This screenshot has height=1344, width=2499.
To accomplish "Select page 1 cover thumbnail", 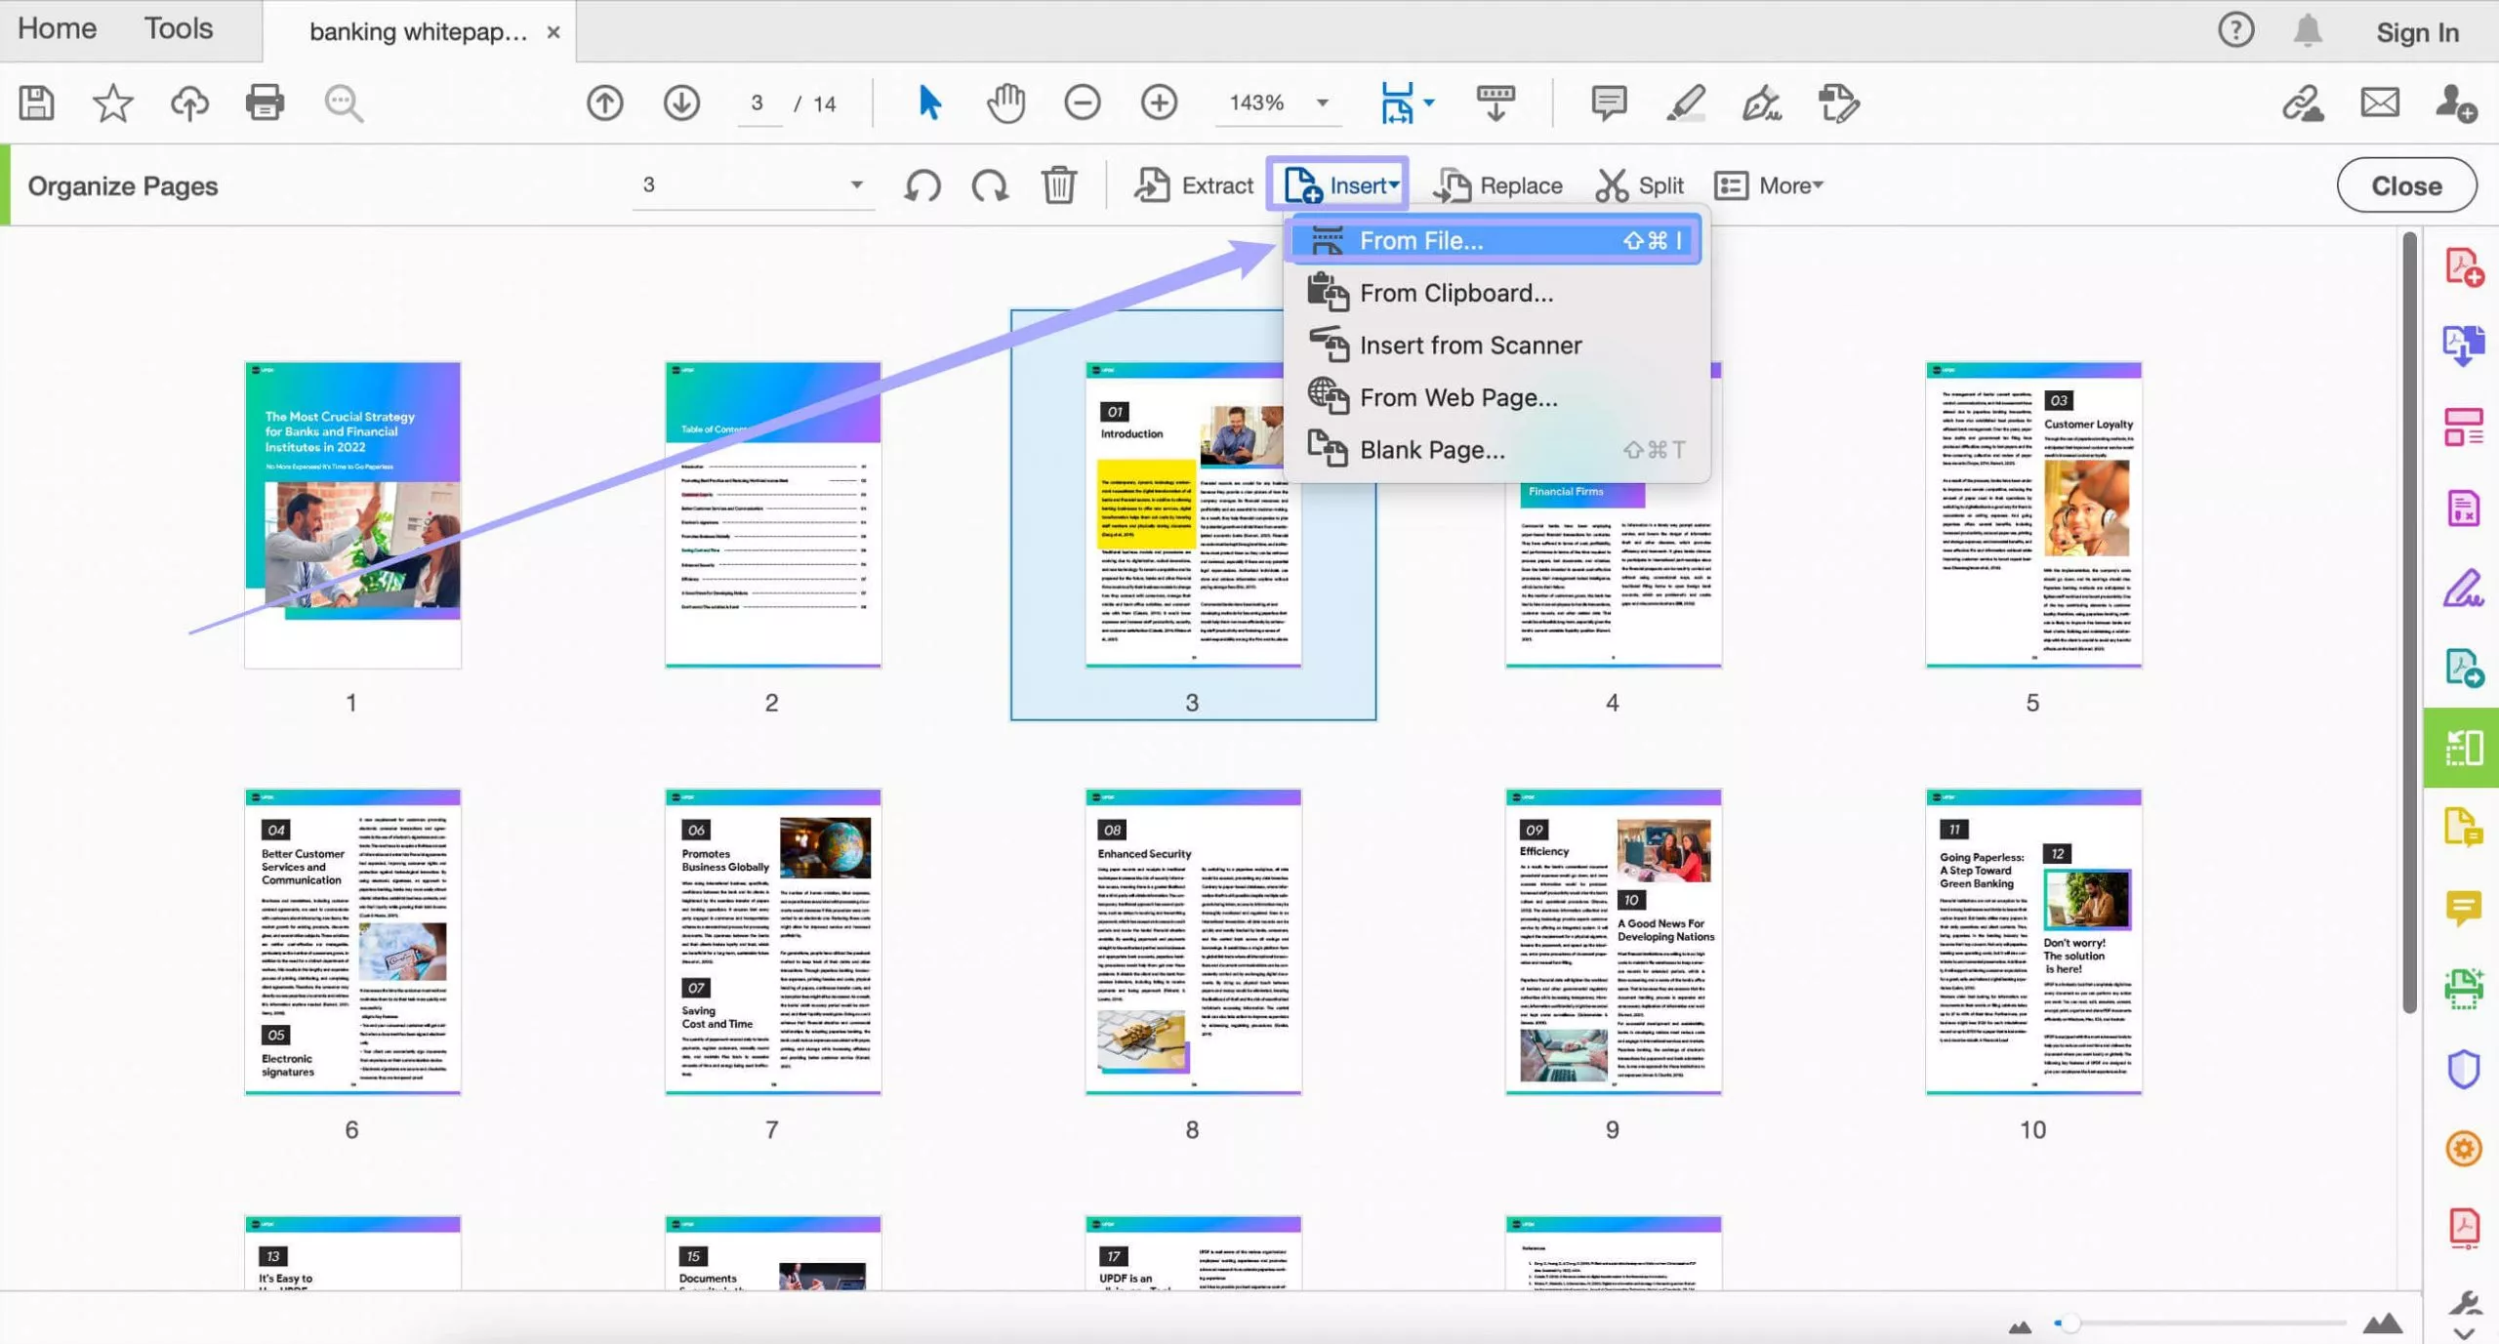I will [x=352, y=514].
